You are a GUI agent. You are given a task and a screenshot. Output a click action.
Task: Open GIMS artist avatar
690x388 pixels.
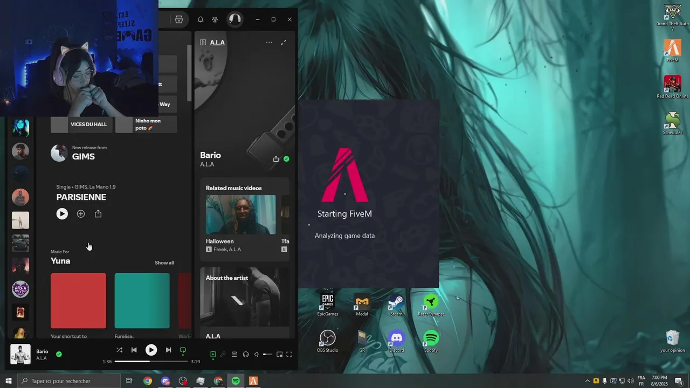59,153
